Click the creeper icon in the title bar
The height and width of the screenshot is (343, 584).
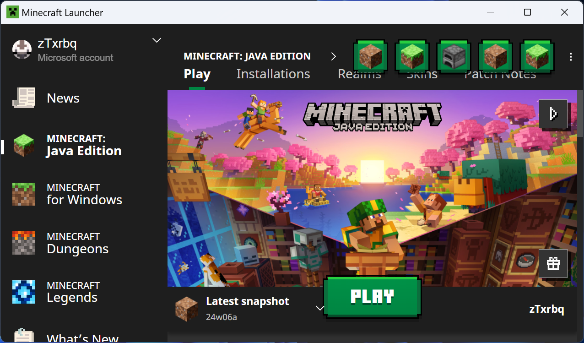12,12
